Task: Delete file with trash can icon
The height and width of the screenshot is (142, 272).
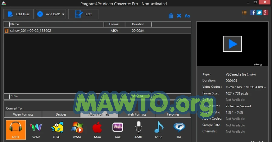Action: coord(171,16)
